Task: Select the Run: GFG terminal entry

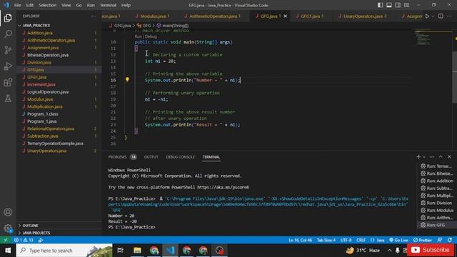Action: (436, 225)
